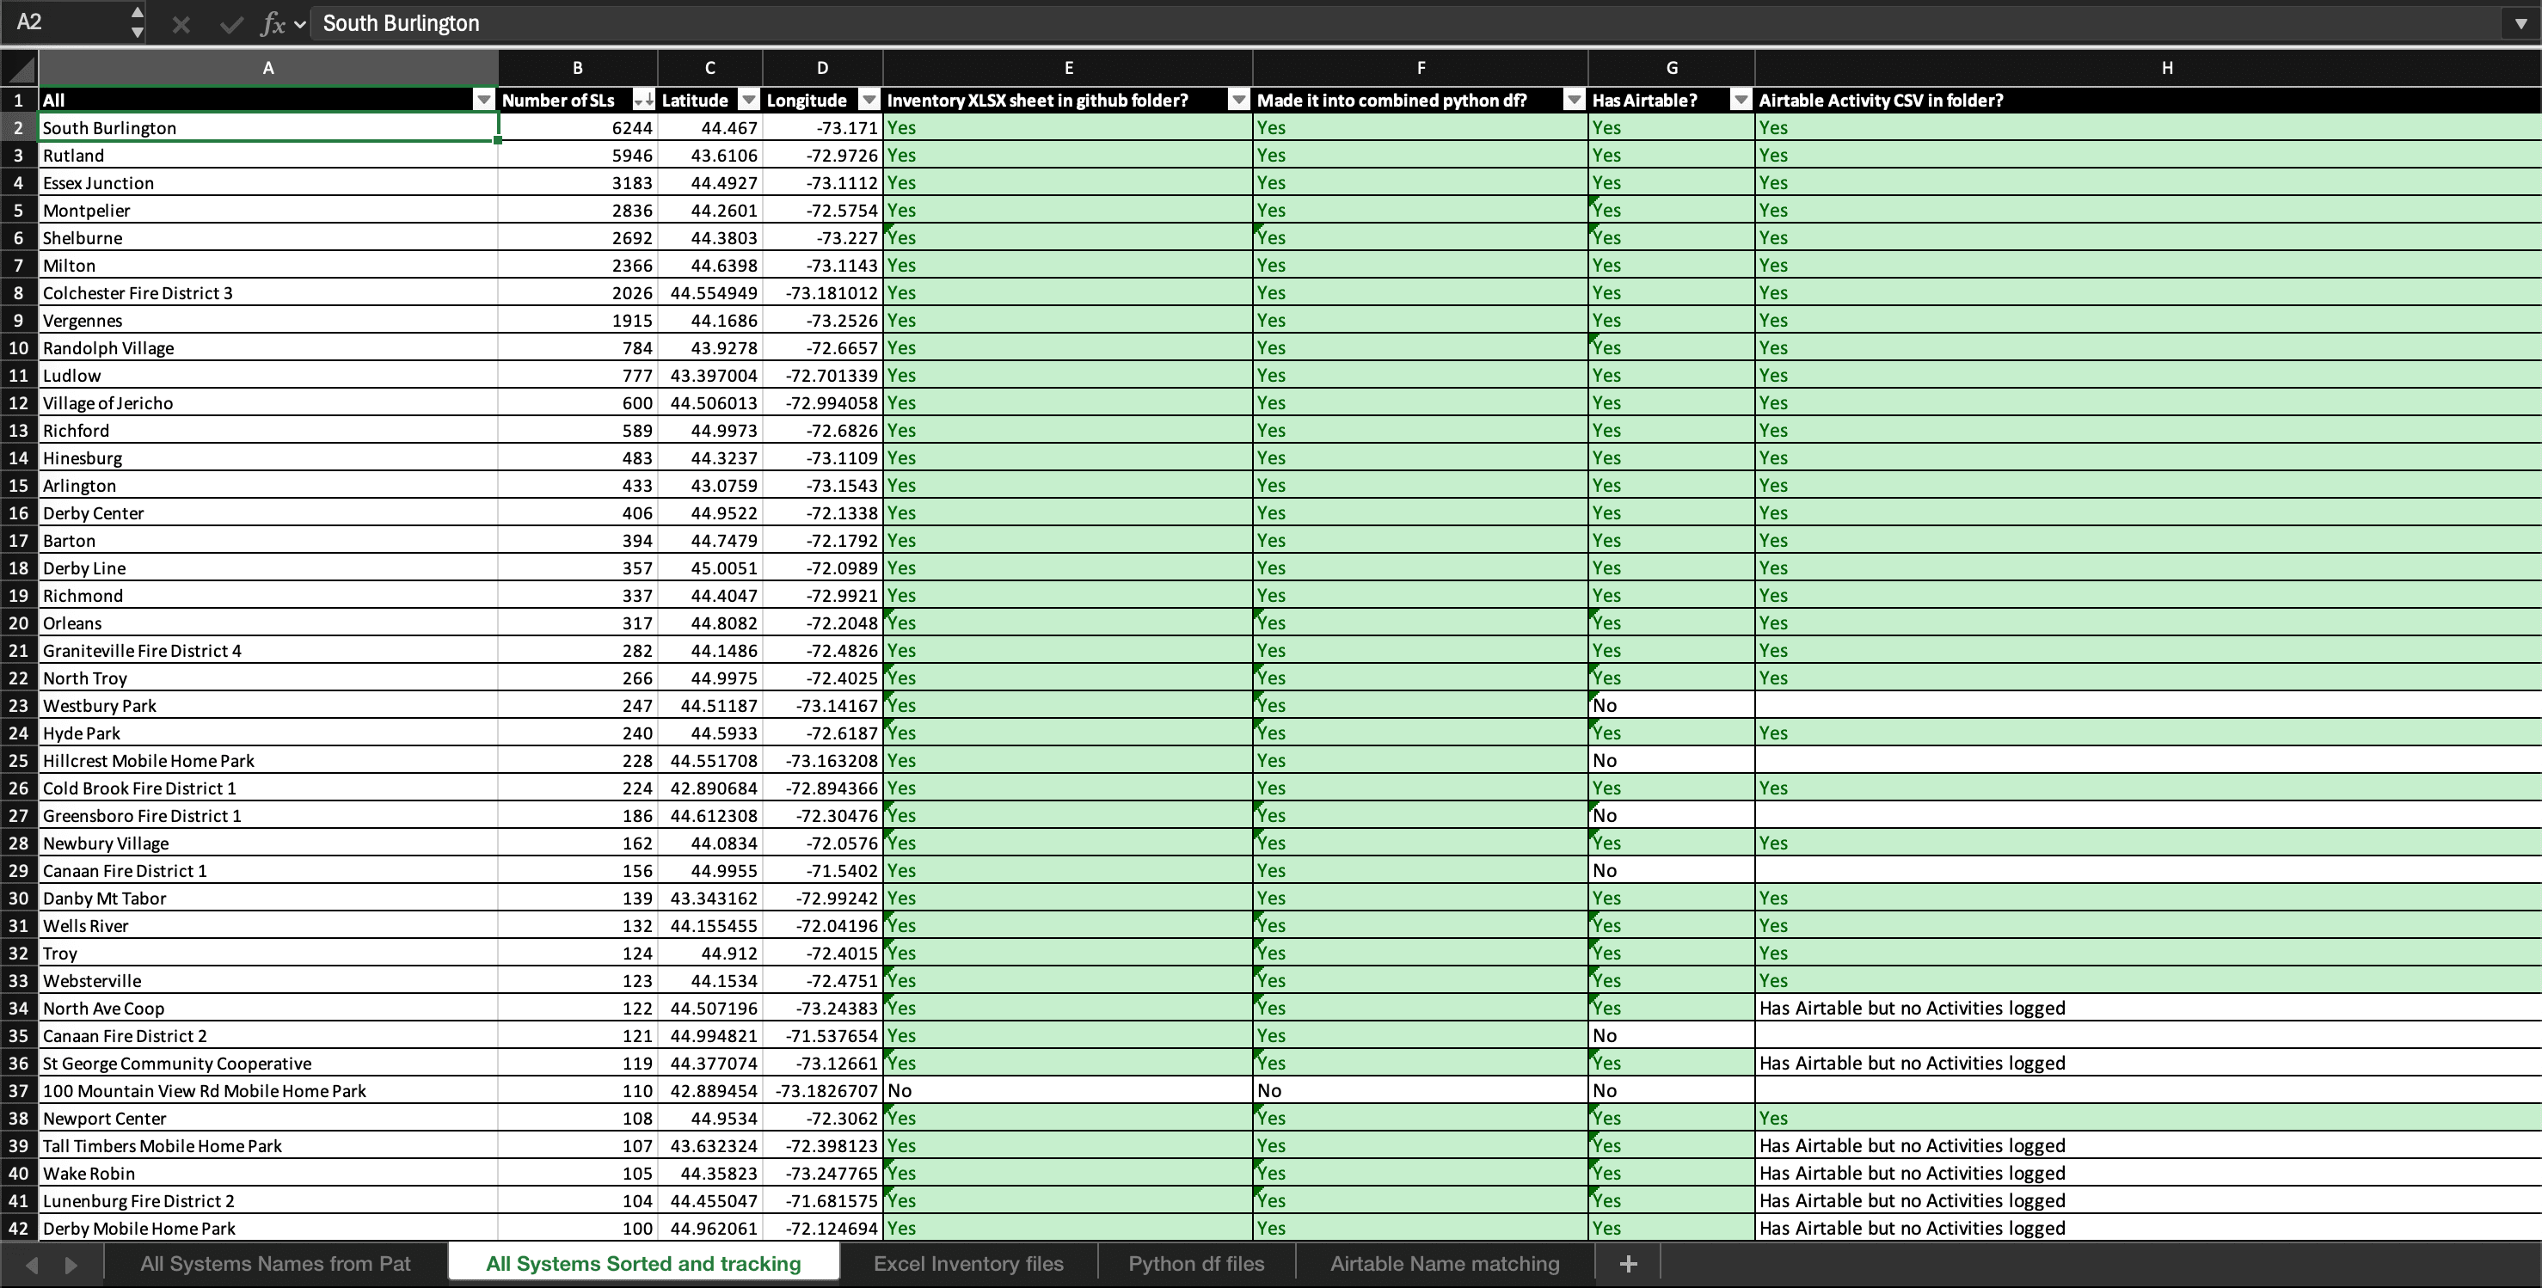Click the confirm entry checkmark icon
Screen dimensions: 2542x1288
[232, 24]
